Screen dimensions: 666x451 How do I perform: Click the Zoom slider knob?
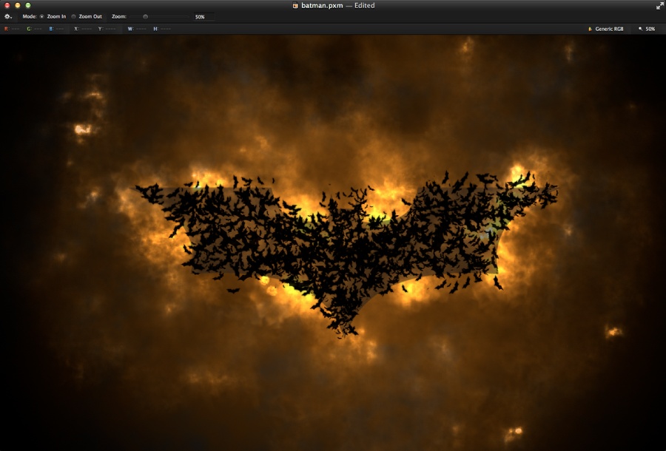[145, 16]
